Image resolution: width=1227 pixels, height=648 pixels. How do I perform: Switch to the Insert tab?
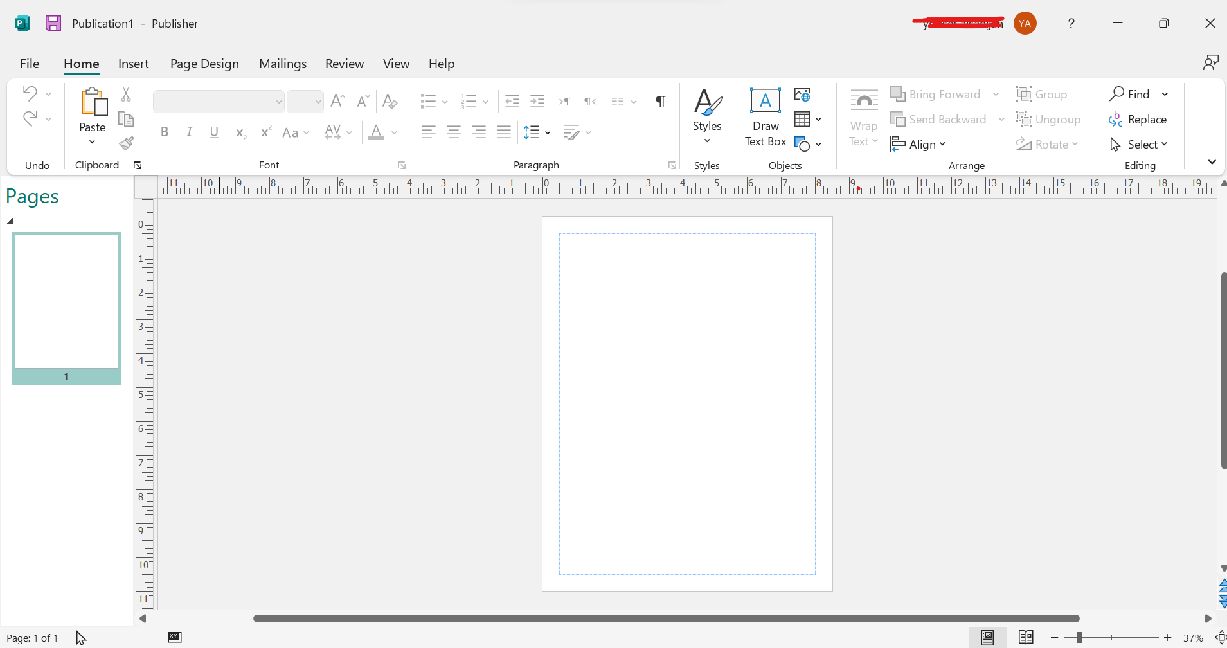coord(134,64)
